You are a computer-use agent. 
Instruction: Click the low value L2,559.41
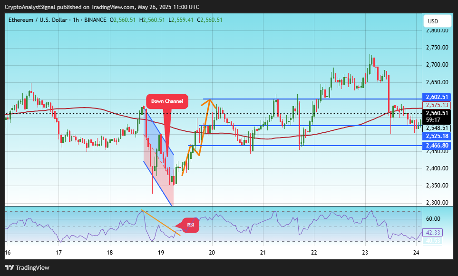point(181,20)
